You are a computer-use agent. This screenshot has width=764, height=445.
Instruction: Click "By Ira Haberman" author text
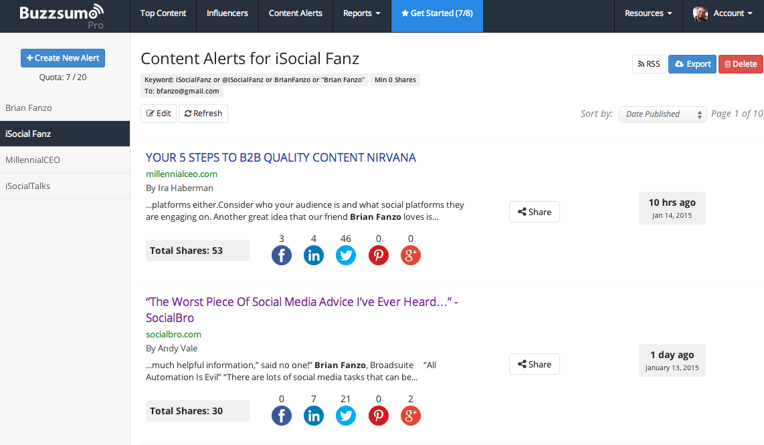179,188
